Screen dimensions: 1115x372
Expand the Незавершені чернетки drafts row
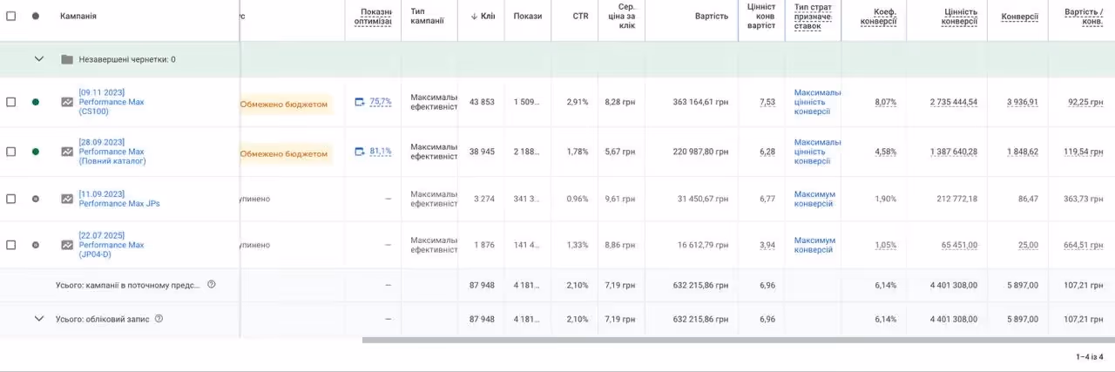pos(38,59)
